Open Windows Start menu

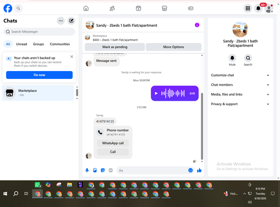coord(5,194)
